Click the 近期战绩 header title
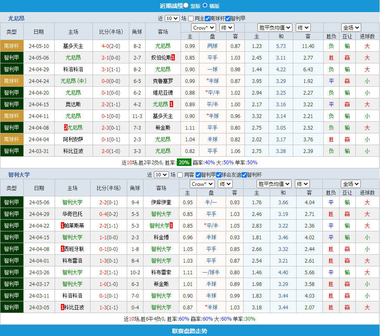The height and width of the screenshot is (336, 380). click(x=171, y=5)
